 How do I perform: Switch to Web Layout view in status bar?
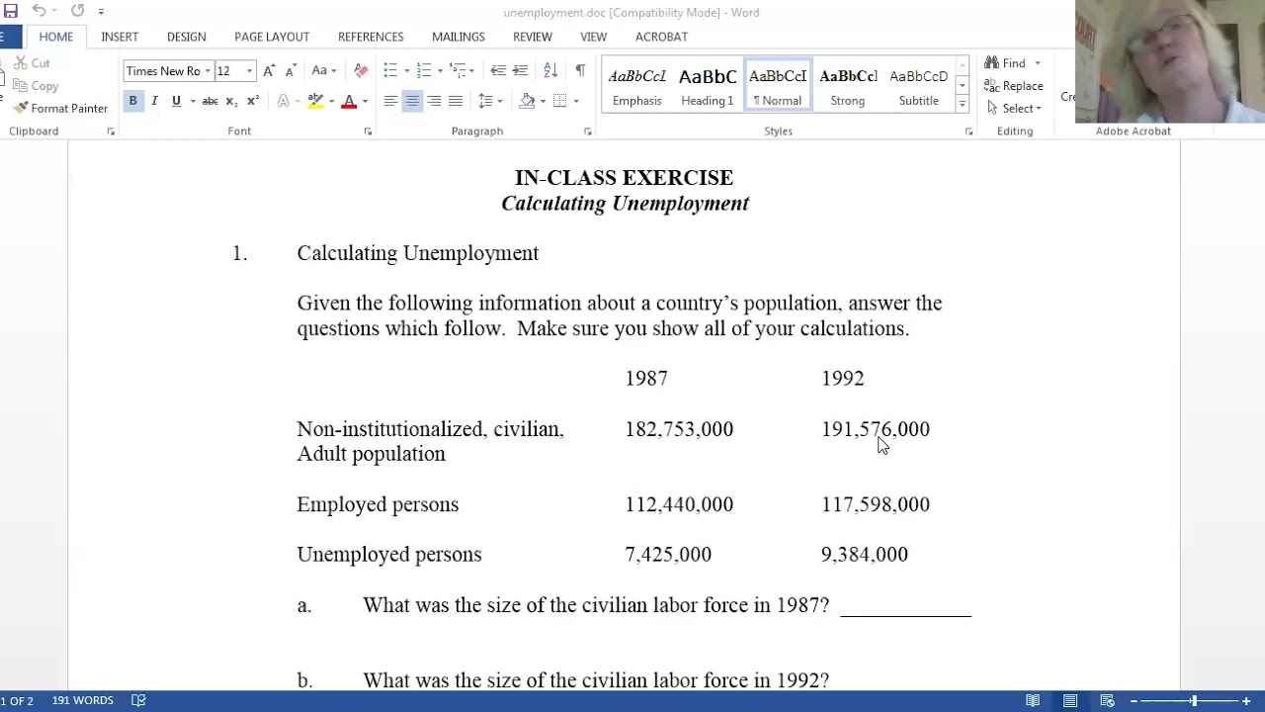[x=1108, y=701]
